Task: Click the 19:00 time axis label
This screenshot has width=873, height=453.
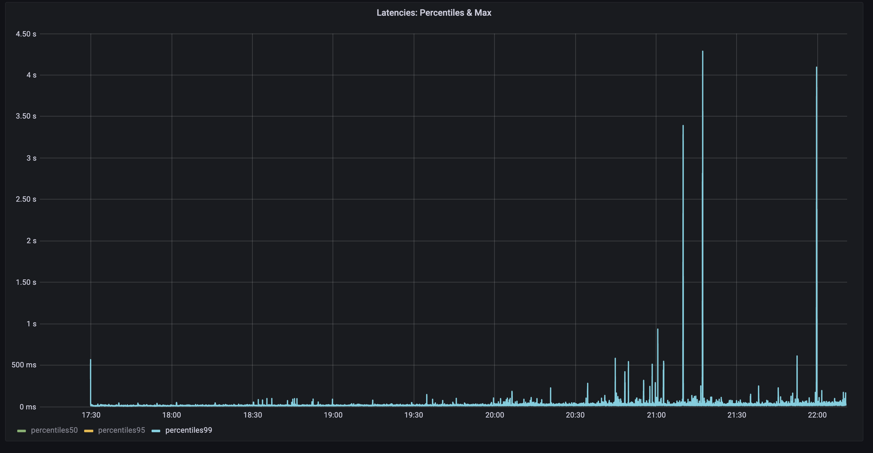Action: 333,415
